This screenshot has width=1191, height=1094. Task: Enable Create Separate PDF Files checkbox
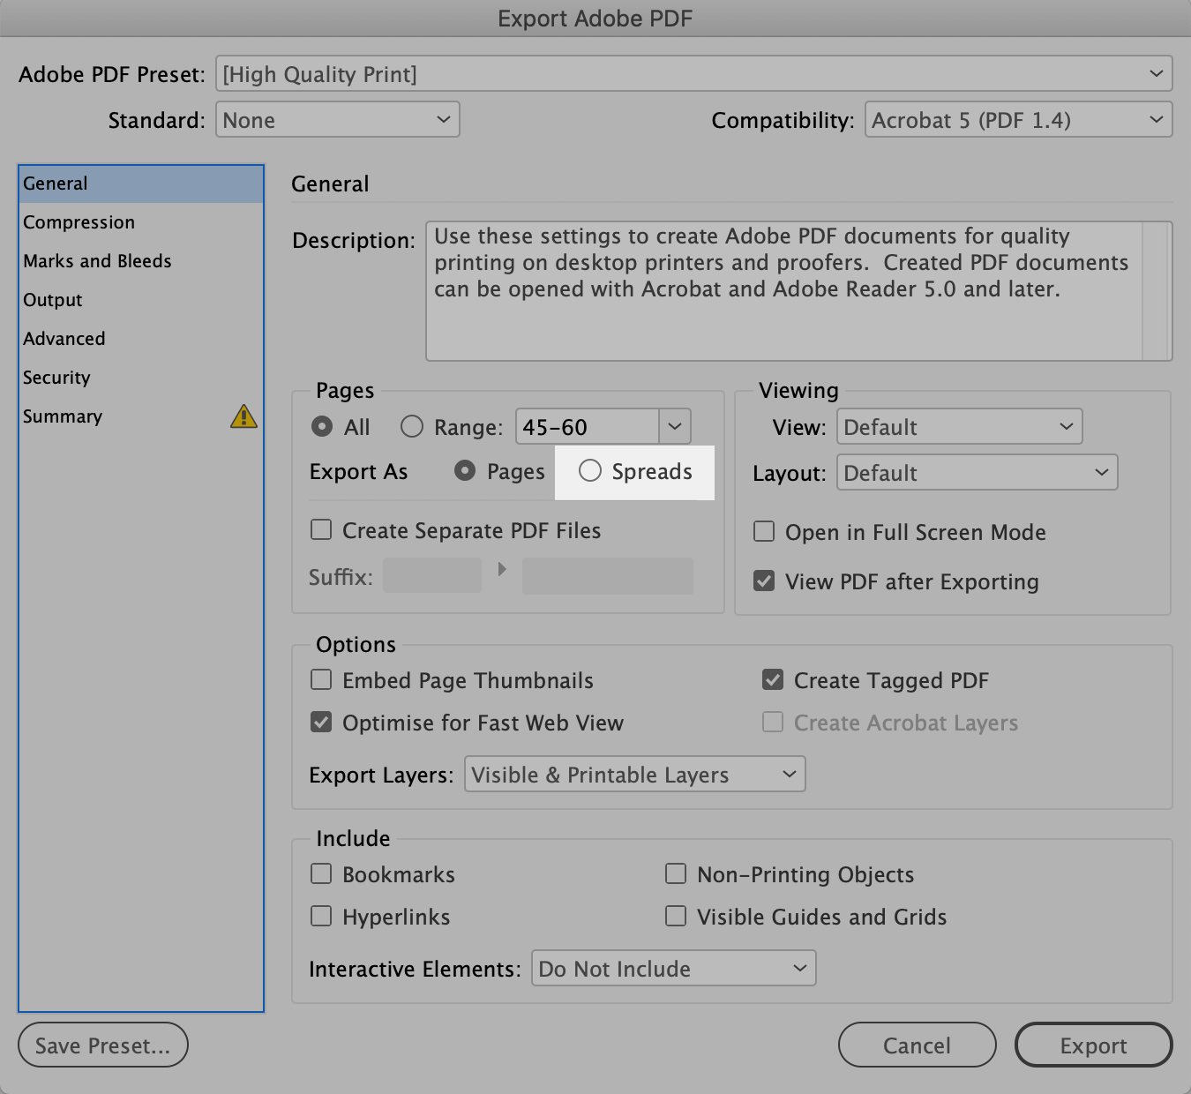pos(321,529)
